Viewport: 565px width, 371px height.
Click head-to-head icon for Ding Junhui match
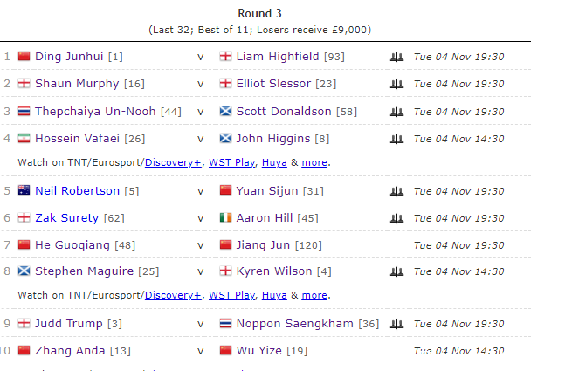point(396,57)
